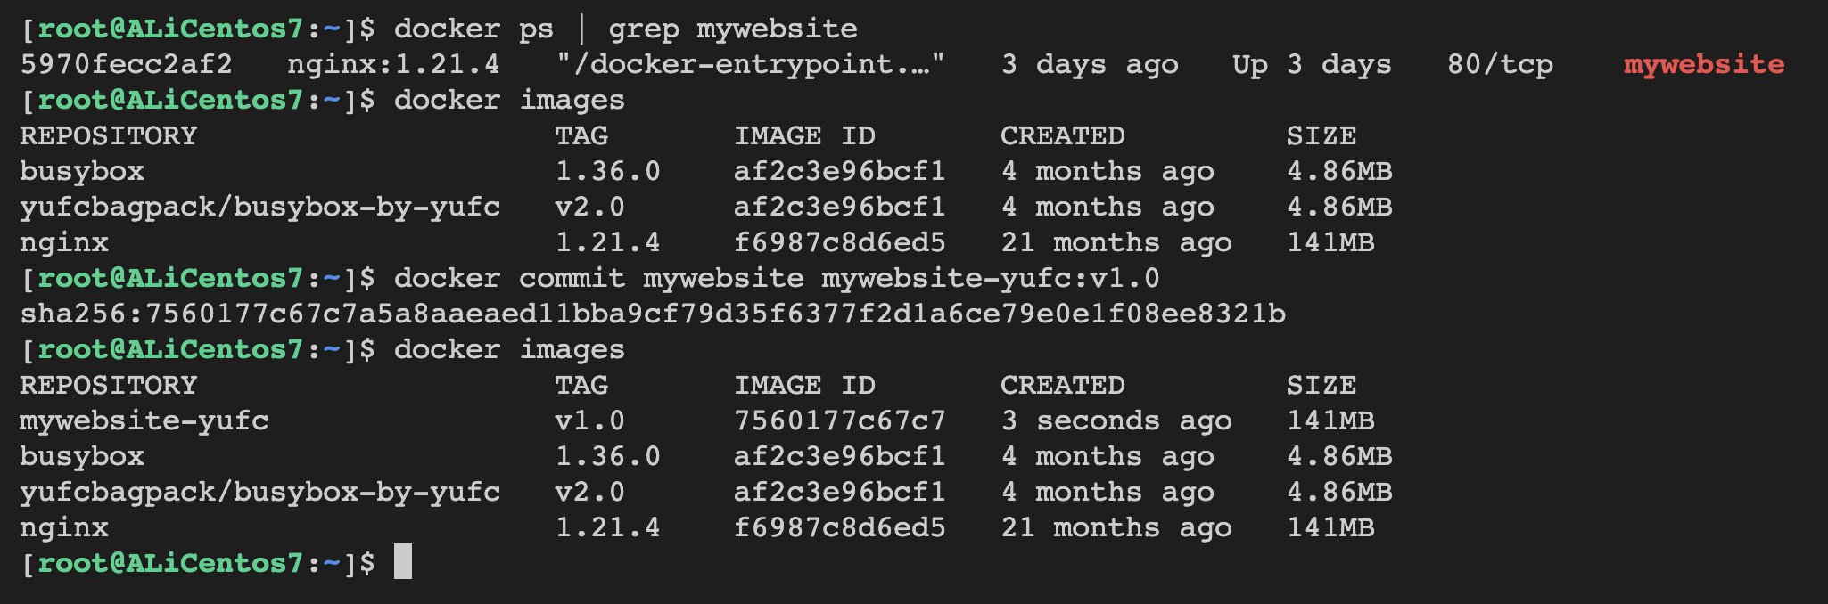Click the sha256 hash output line

(x=653, y=314)
